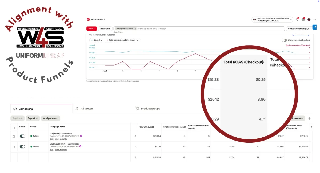This screenshot has width=320, height=173.
Task: Open the This month date picker
Action: coord(105,28)
